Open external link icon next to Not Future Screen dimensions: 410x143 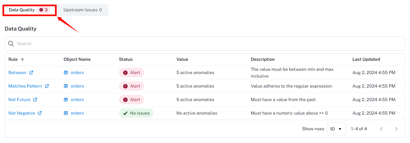click(x=35, y=99)
